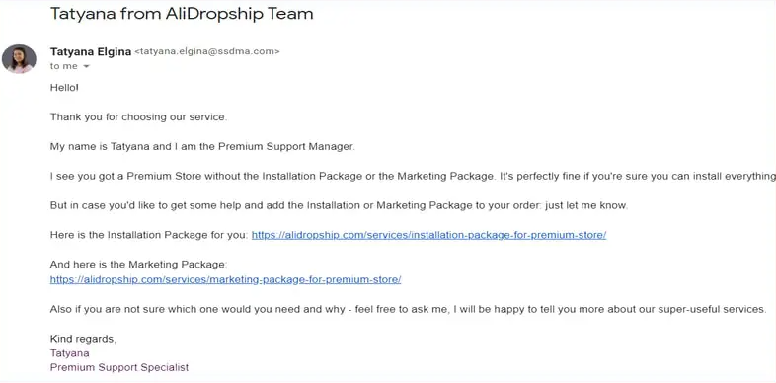The image size is (776, 383).
Task: Click the sender name Tatyana Elgina
Action: click(91, 51)
